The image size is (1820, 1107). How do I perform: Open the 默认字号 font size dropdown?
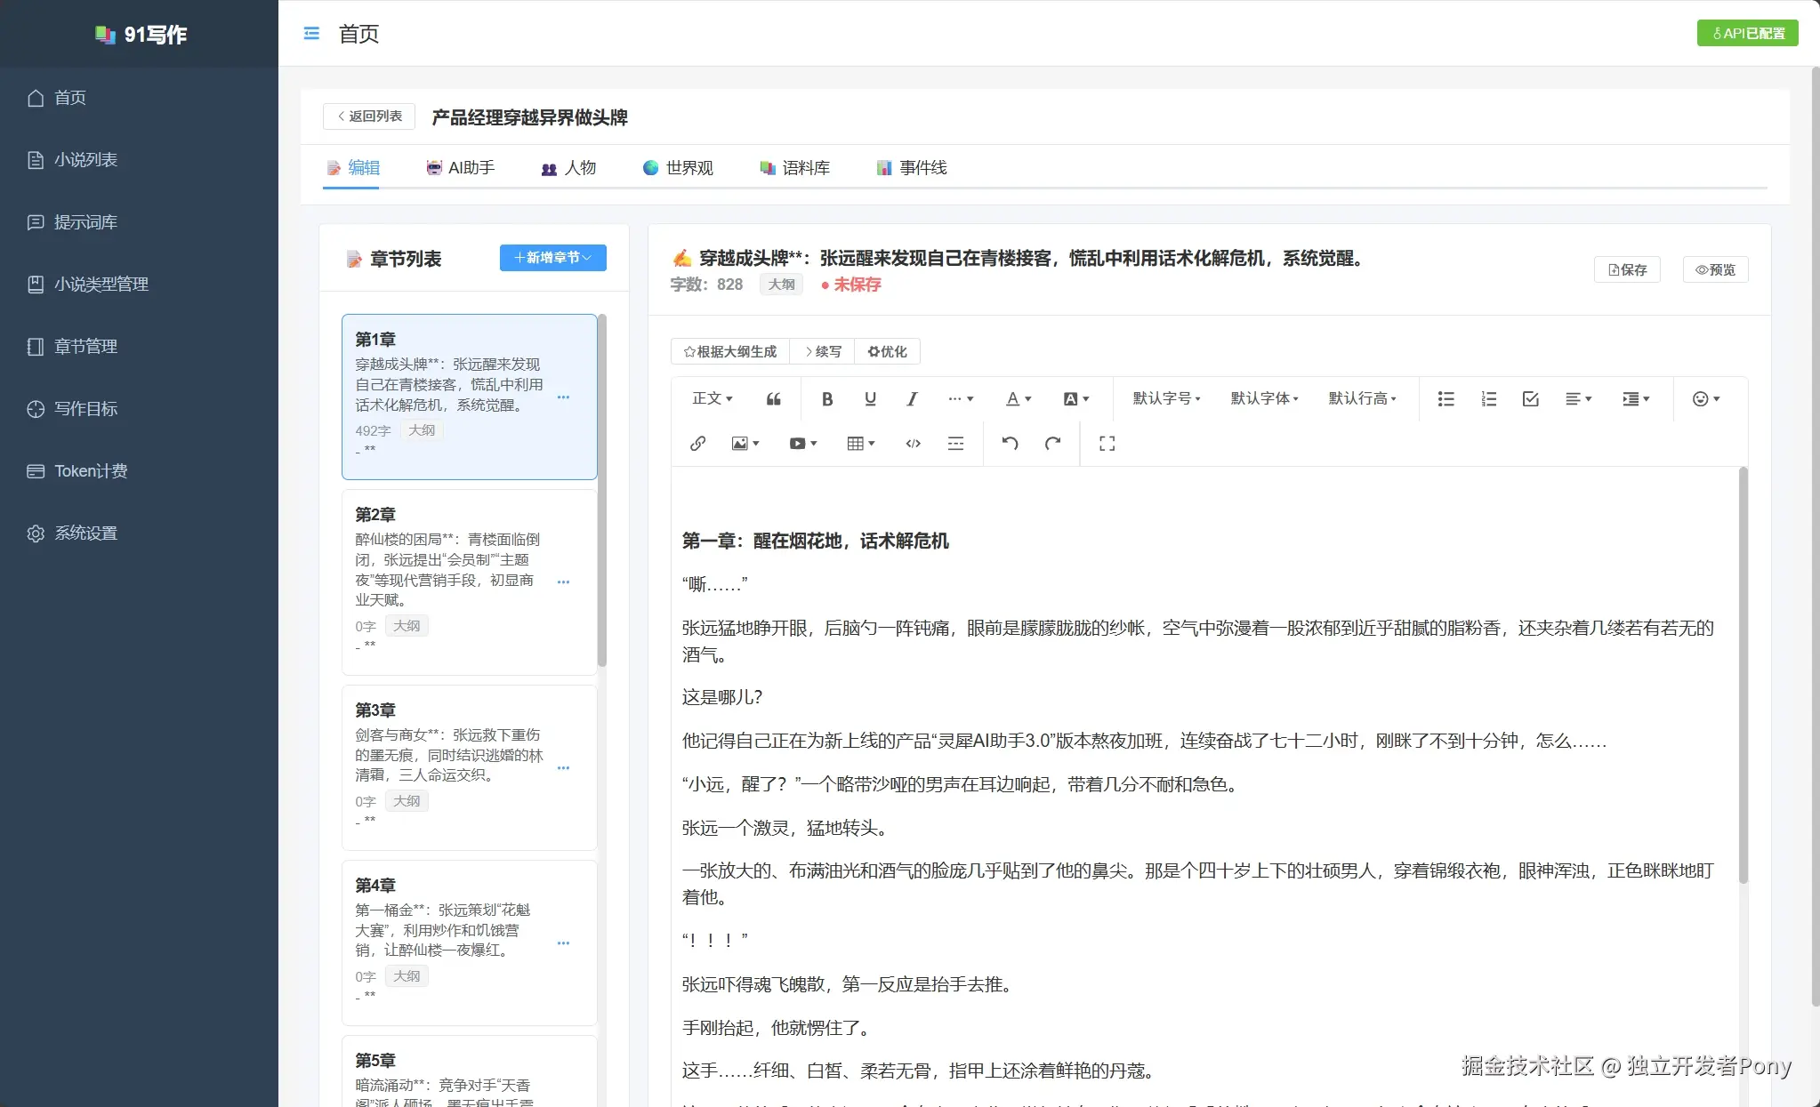(1165, 398)
